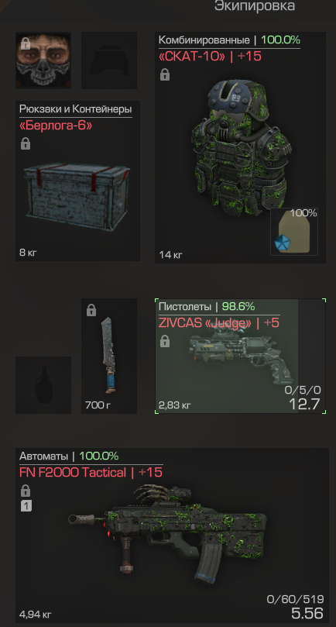Click the ZIVCAS Judge | +5 title
The width and height of the screenshot is (336, 627).
coord(219,322)
